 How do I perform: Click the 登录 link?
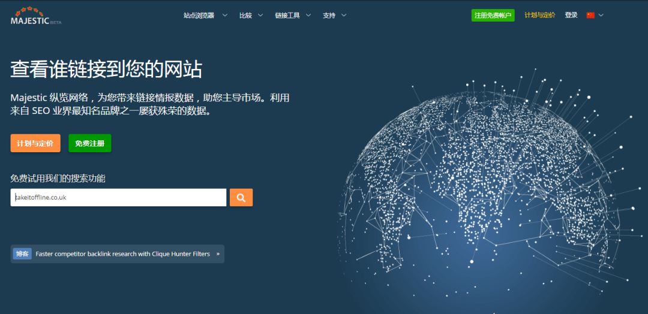tap(571, 16)
